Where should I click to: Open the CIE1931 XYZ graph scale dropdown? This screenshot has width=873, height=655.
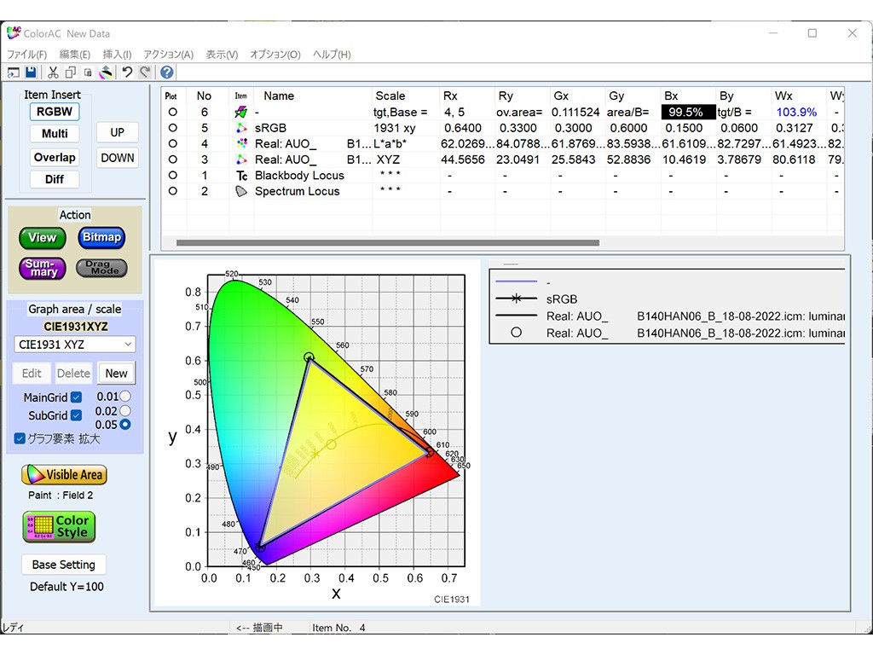pyautogui.click(x=75, y=345)
